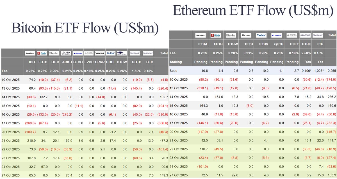Viewport: 337px width, 179px height.
Task: Click the Fidelity logo above FBTC
Action: (x=42, y=53)
